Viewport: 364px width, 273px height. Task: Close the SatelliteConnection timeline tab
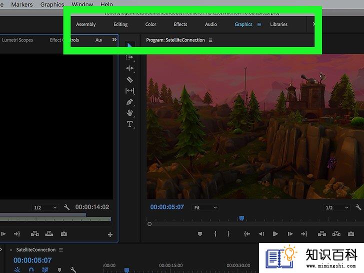(x=10, y=250)
